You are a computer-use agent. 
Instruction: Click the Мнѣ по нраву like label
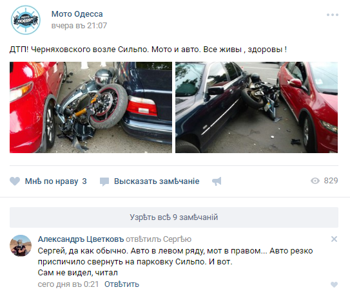(x=52, y=181)
